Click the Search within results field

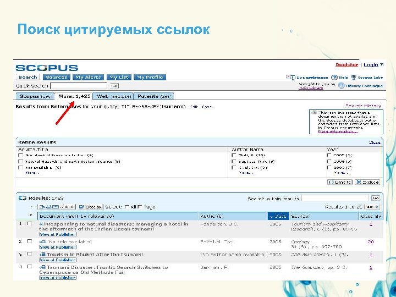click(x=335, y=198)
